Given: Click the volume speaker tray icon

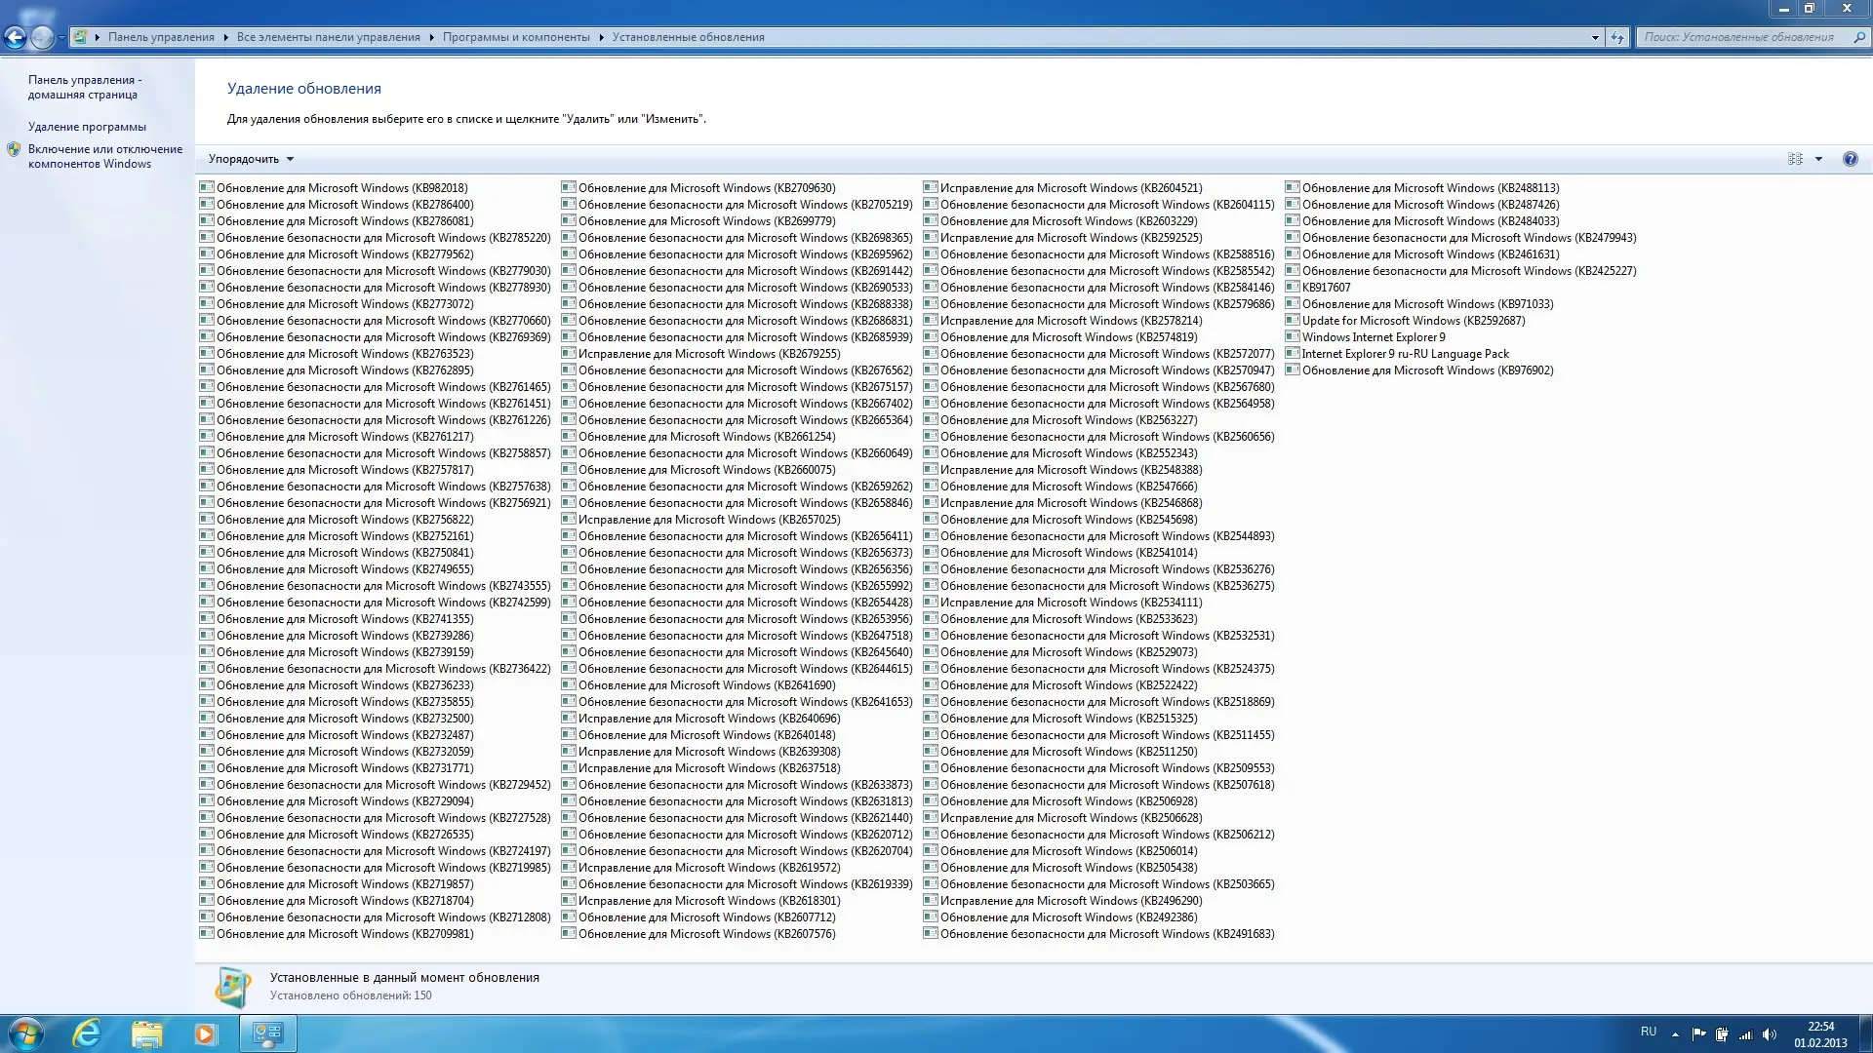Looking at the screenshot, I should [x=1770, y=1034].
